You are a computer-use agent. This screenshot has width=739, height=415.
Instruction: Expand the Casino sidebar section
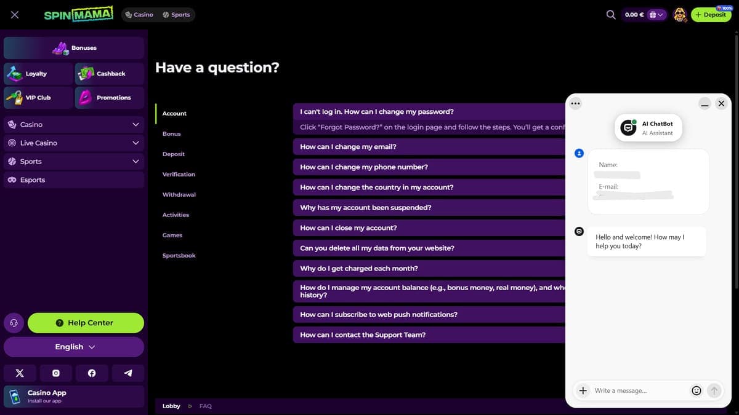tap(74, 124)
